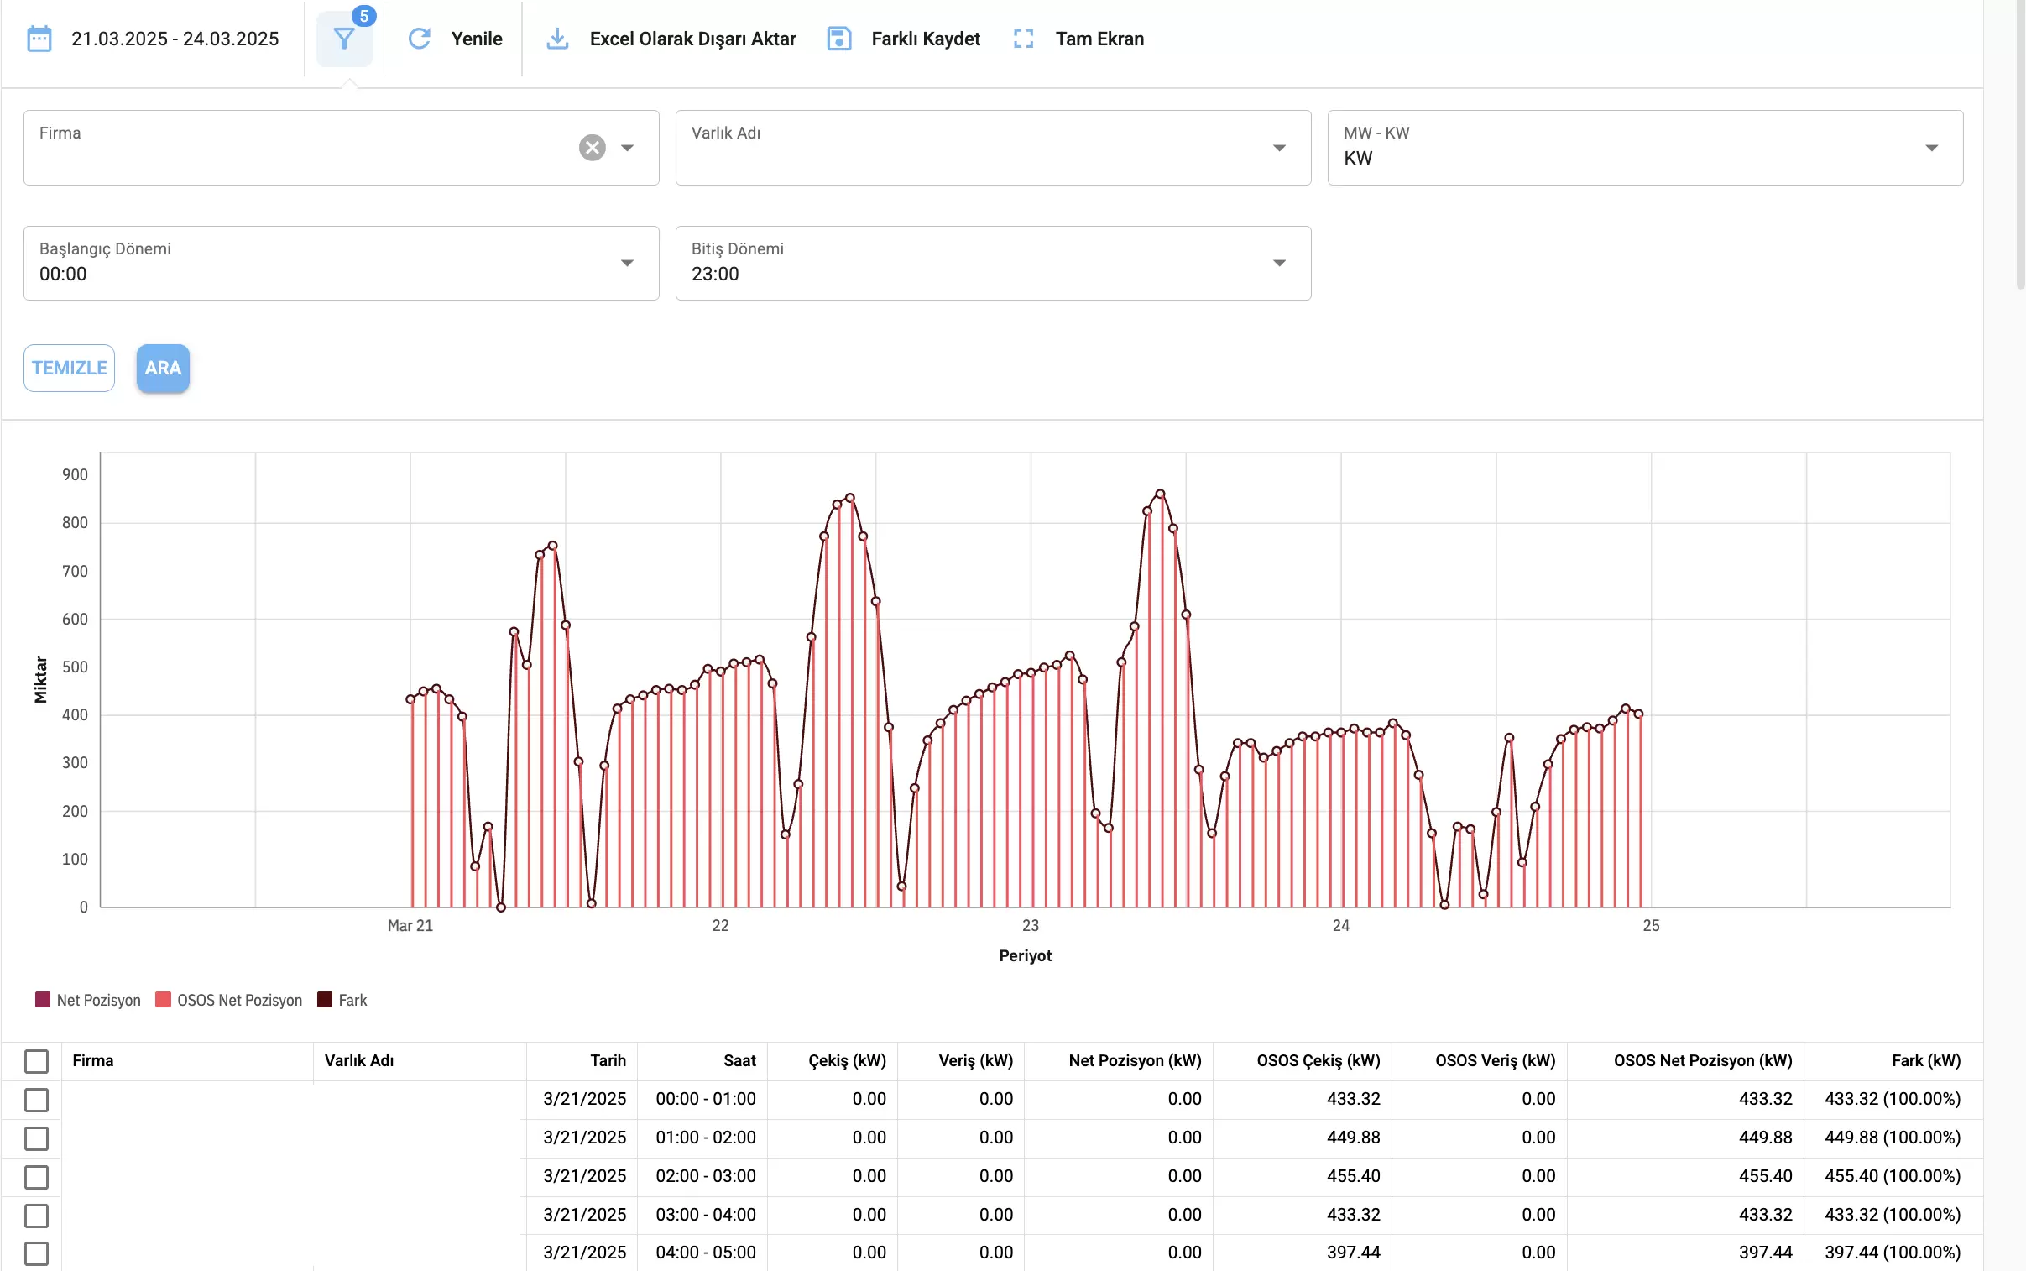Image resolution: width=2026 pixels, height=1271 pixels.
Task: Sort by the Tarih column header
Action: (x=608, y=1061)
